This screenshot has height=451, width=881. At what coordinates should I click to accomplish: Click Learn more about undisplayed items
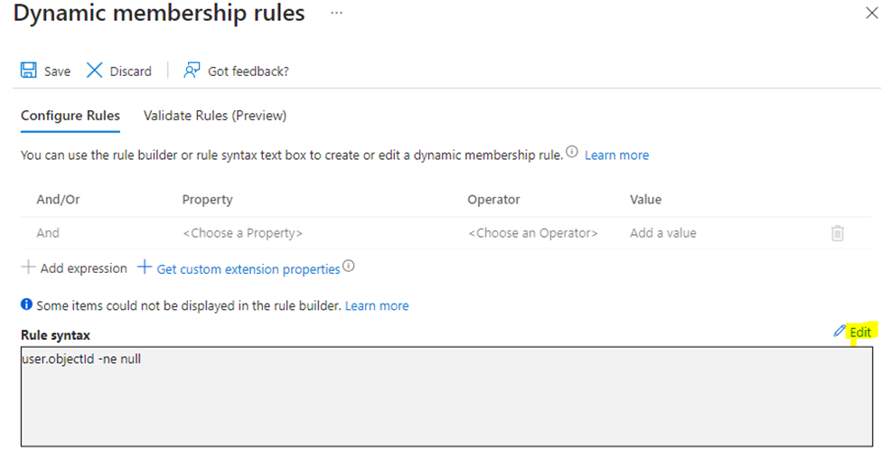pos(377,306)
